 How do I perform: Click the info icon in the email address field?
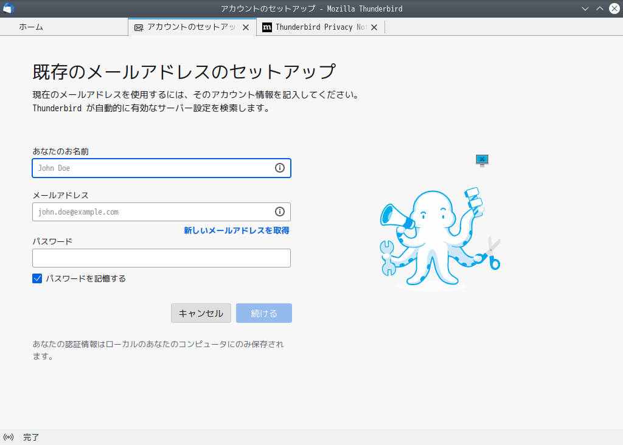pos(280,212)
